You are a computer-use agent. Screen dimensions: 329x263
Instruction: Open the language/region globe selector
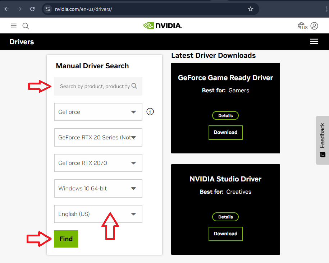(301, 26)
